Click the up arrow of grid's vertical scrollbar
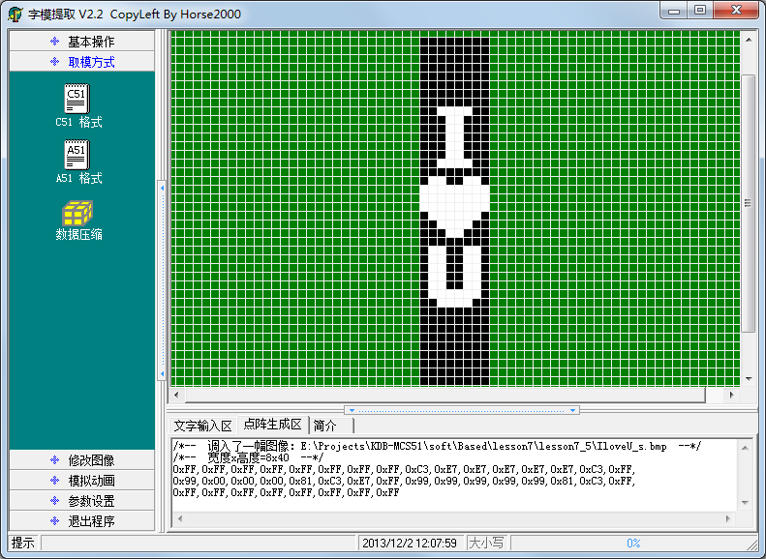766x559 pixels. pos(748,39)
